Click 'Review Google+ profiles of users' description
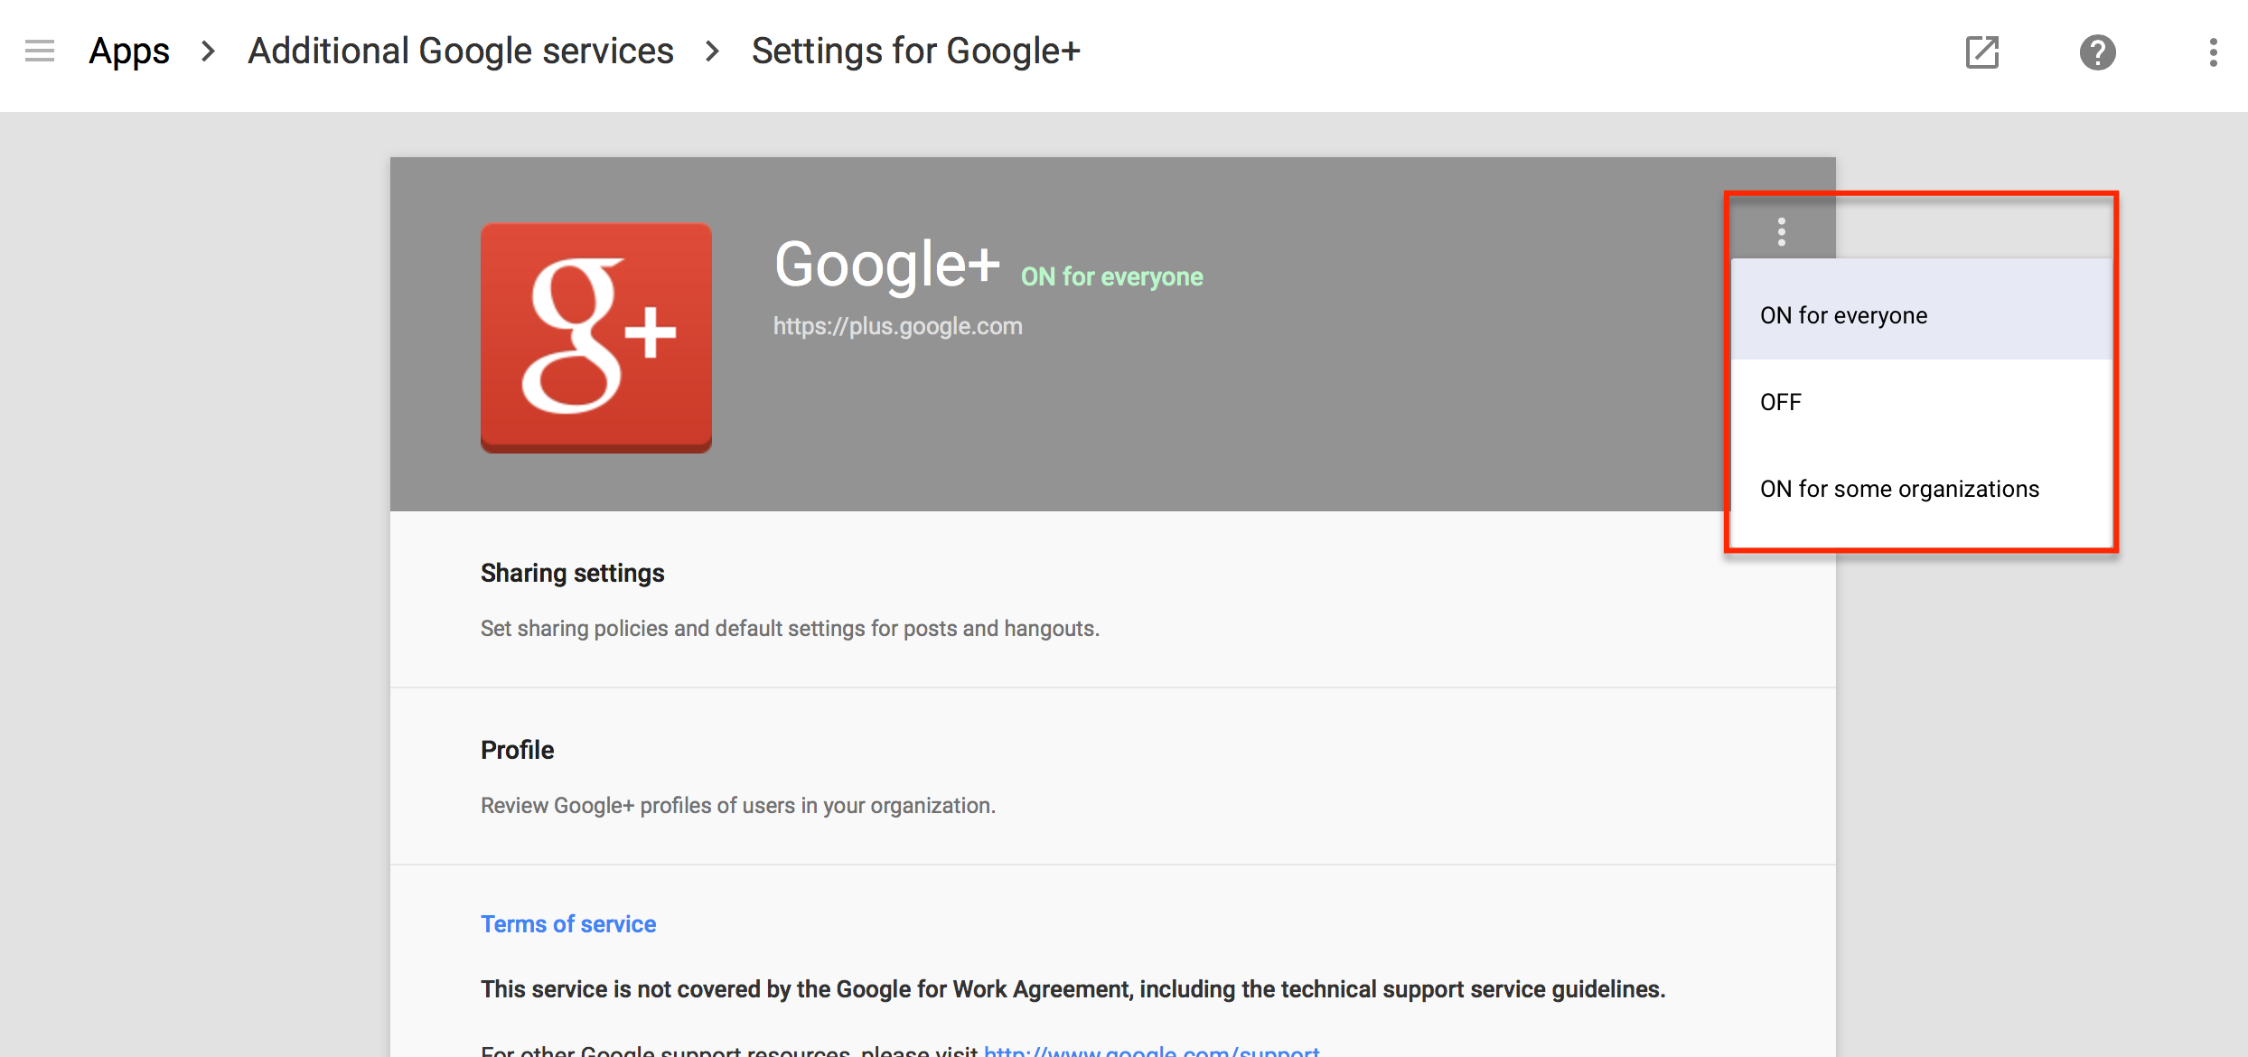2248x1057 pixels. pyautogui.click(x=738, y=806)
